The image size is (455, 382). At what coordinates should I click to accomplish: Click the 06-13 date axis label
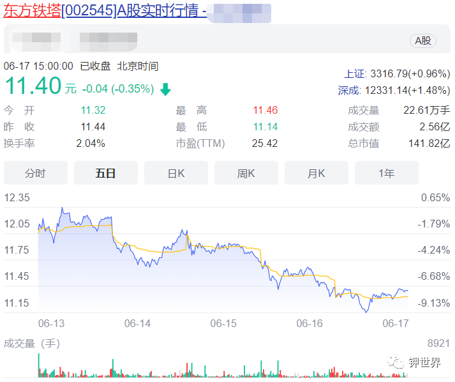[x=51, y=324]
